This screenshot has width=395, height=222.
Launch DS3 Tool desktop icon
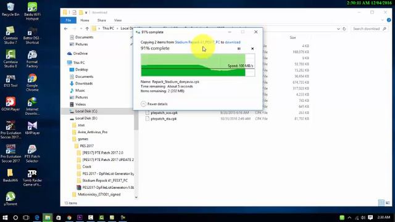pyautogui.click(x=10, y=81)
